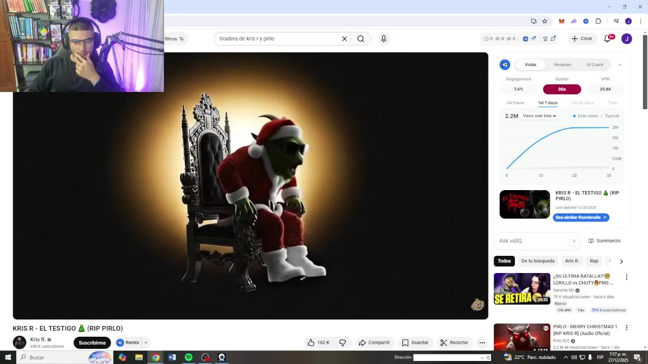Click the 30x Outlier badge

(562, 89)
